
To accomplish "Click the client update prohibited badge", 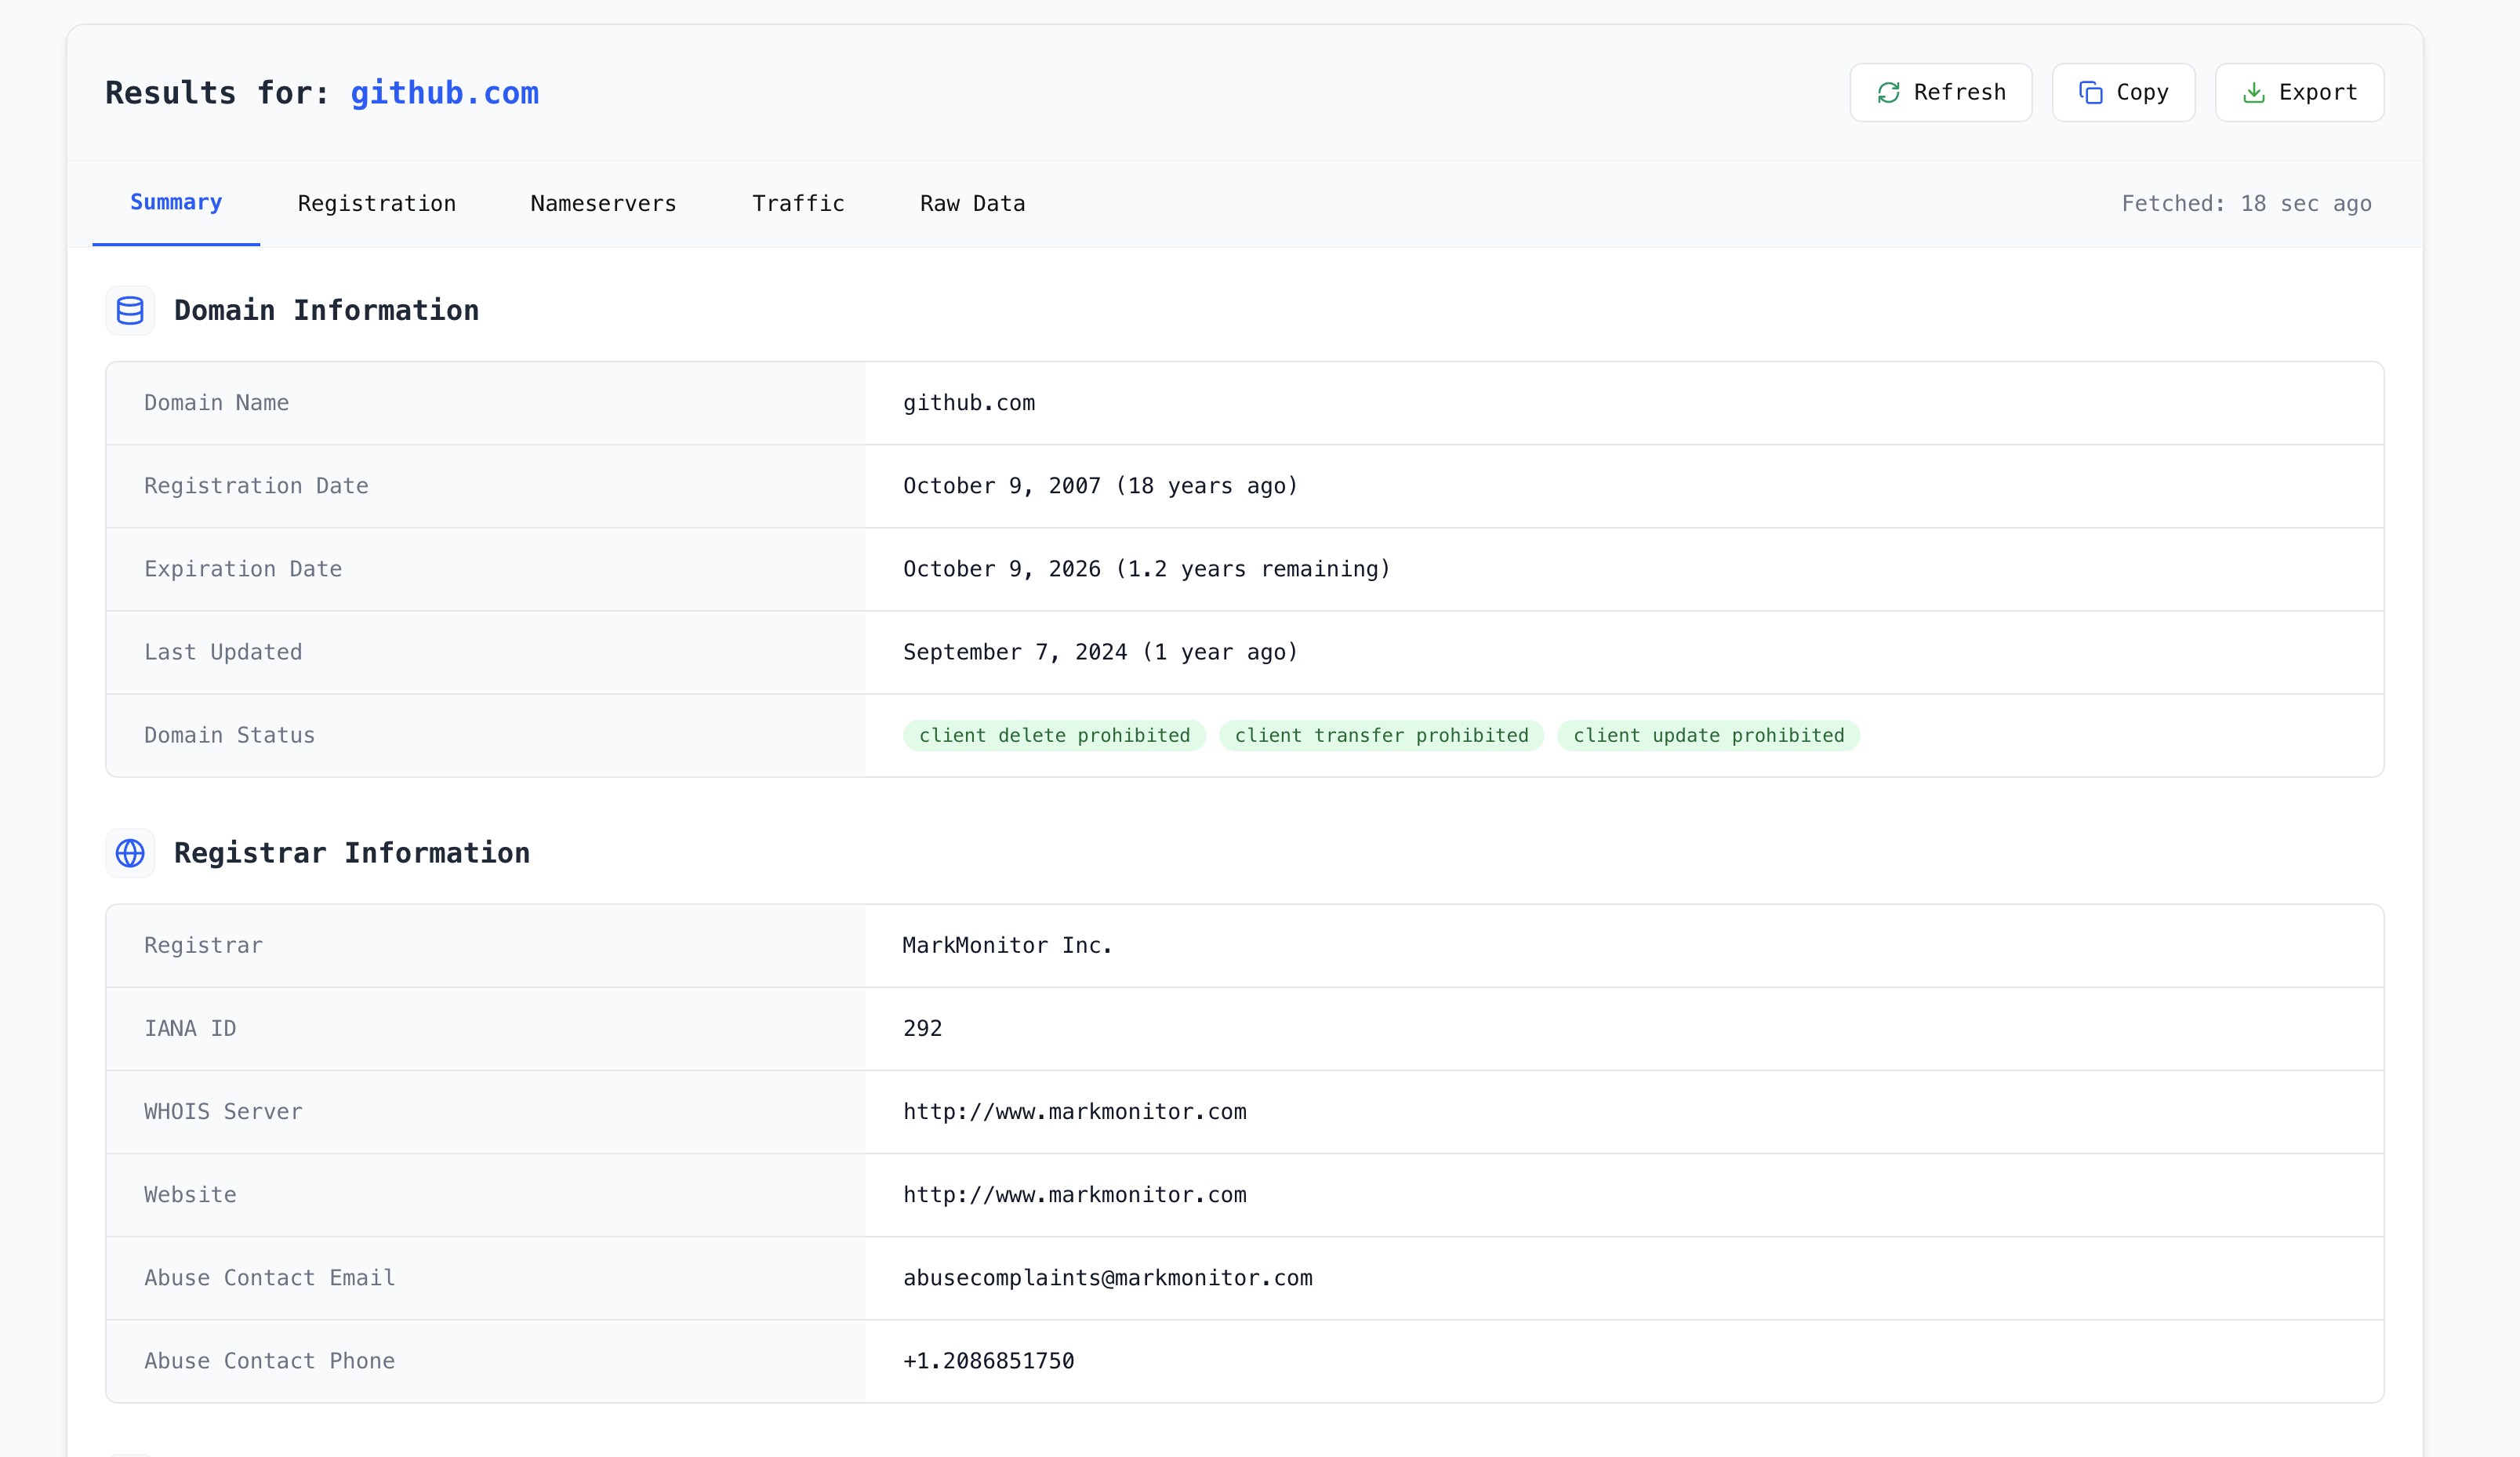I will pyautogui.click(x=1708, y=736).
